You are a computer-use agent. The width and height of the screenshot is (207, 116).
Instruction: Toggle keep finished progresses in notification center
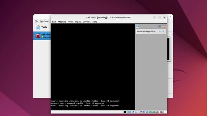click(x=159, y=26)
